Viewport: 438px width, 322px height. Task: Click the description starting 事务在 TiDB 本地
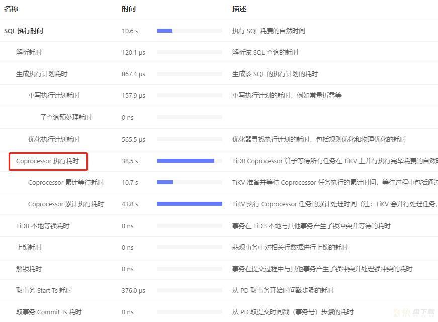coord(311,226)
